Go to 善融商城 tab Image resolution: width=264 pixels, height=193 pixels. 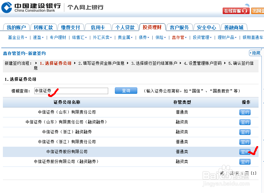[234, 27]
